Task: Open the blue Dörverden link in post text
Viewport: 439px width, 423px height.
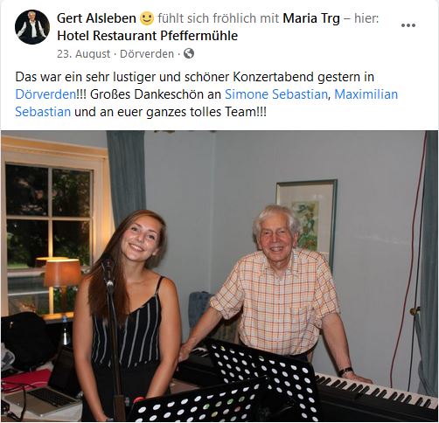Action: point(45,94)
